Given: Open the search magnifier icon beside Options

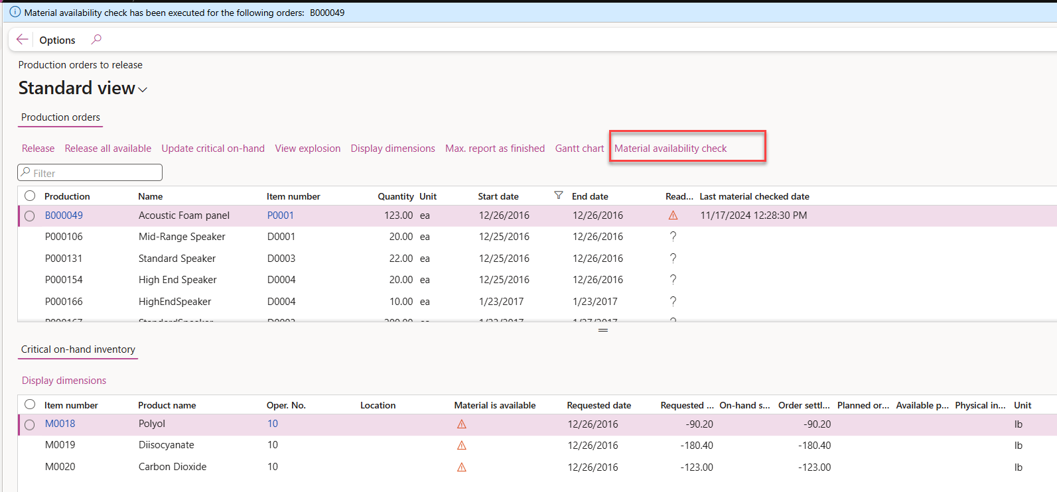Looking at the screenshot, I should pos(96,40).
